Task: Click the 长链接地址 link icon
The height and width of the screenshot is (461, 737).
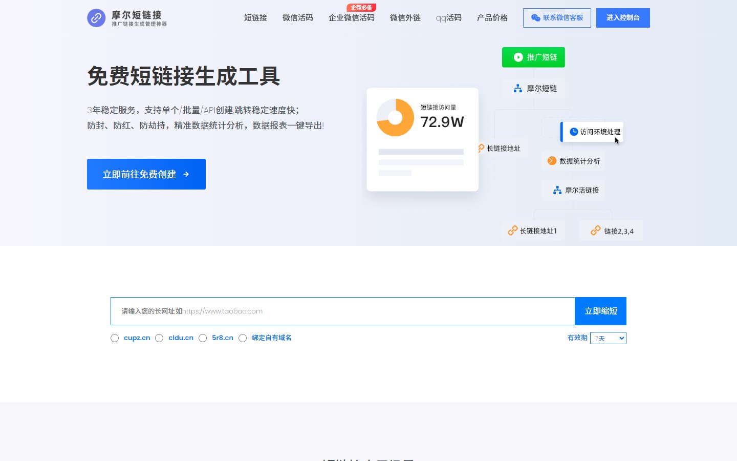Action: 481,148
